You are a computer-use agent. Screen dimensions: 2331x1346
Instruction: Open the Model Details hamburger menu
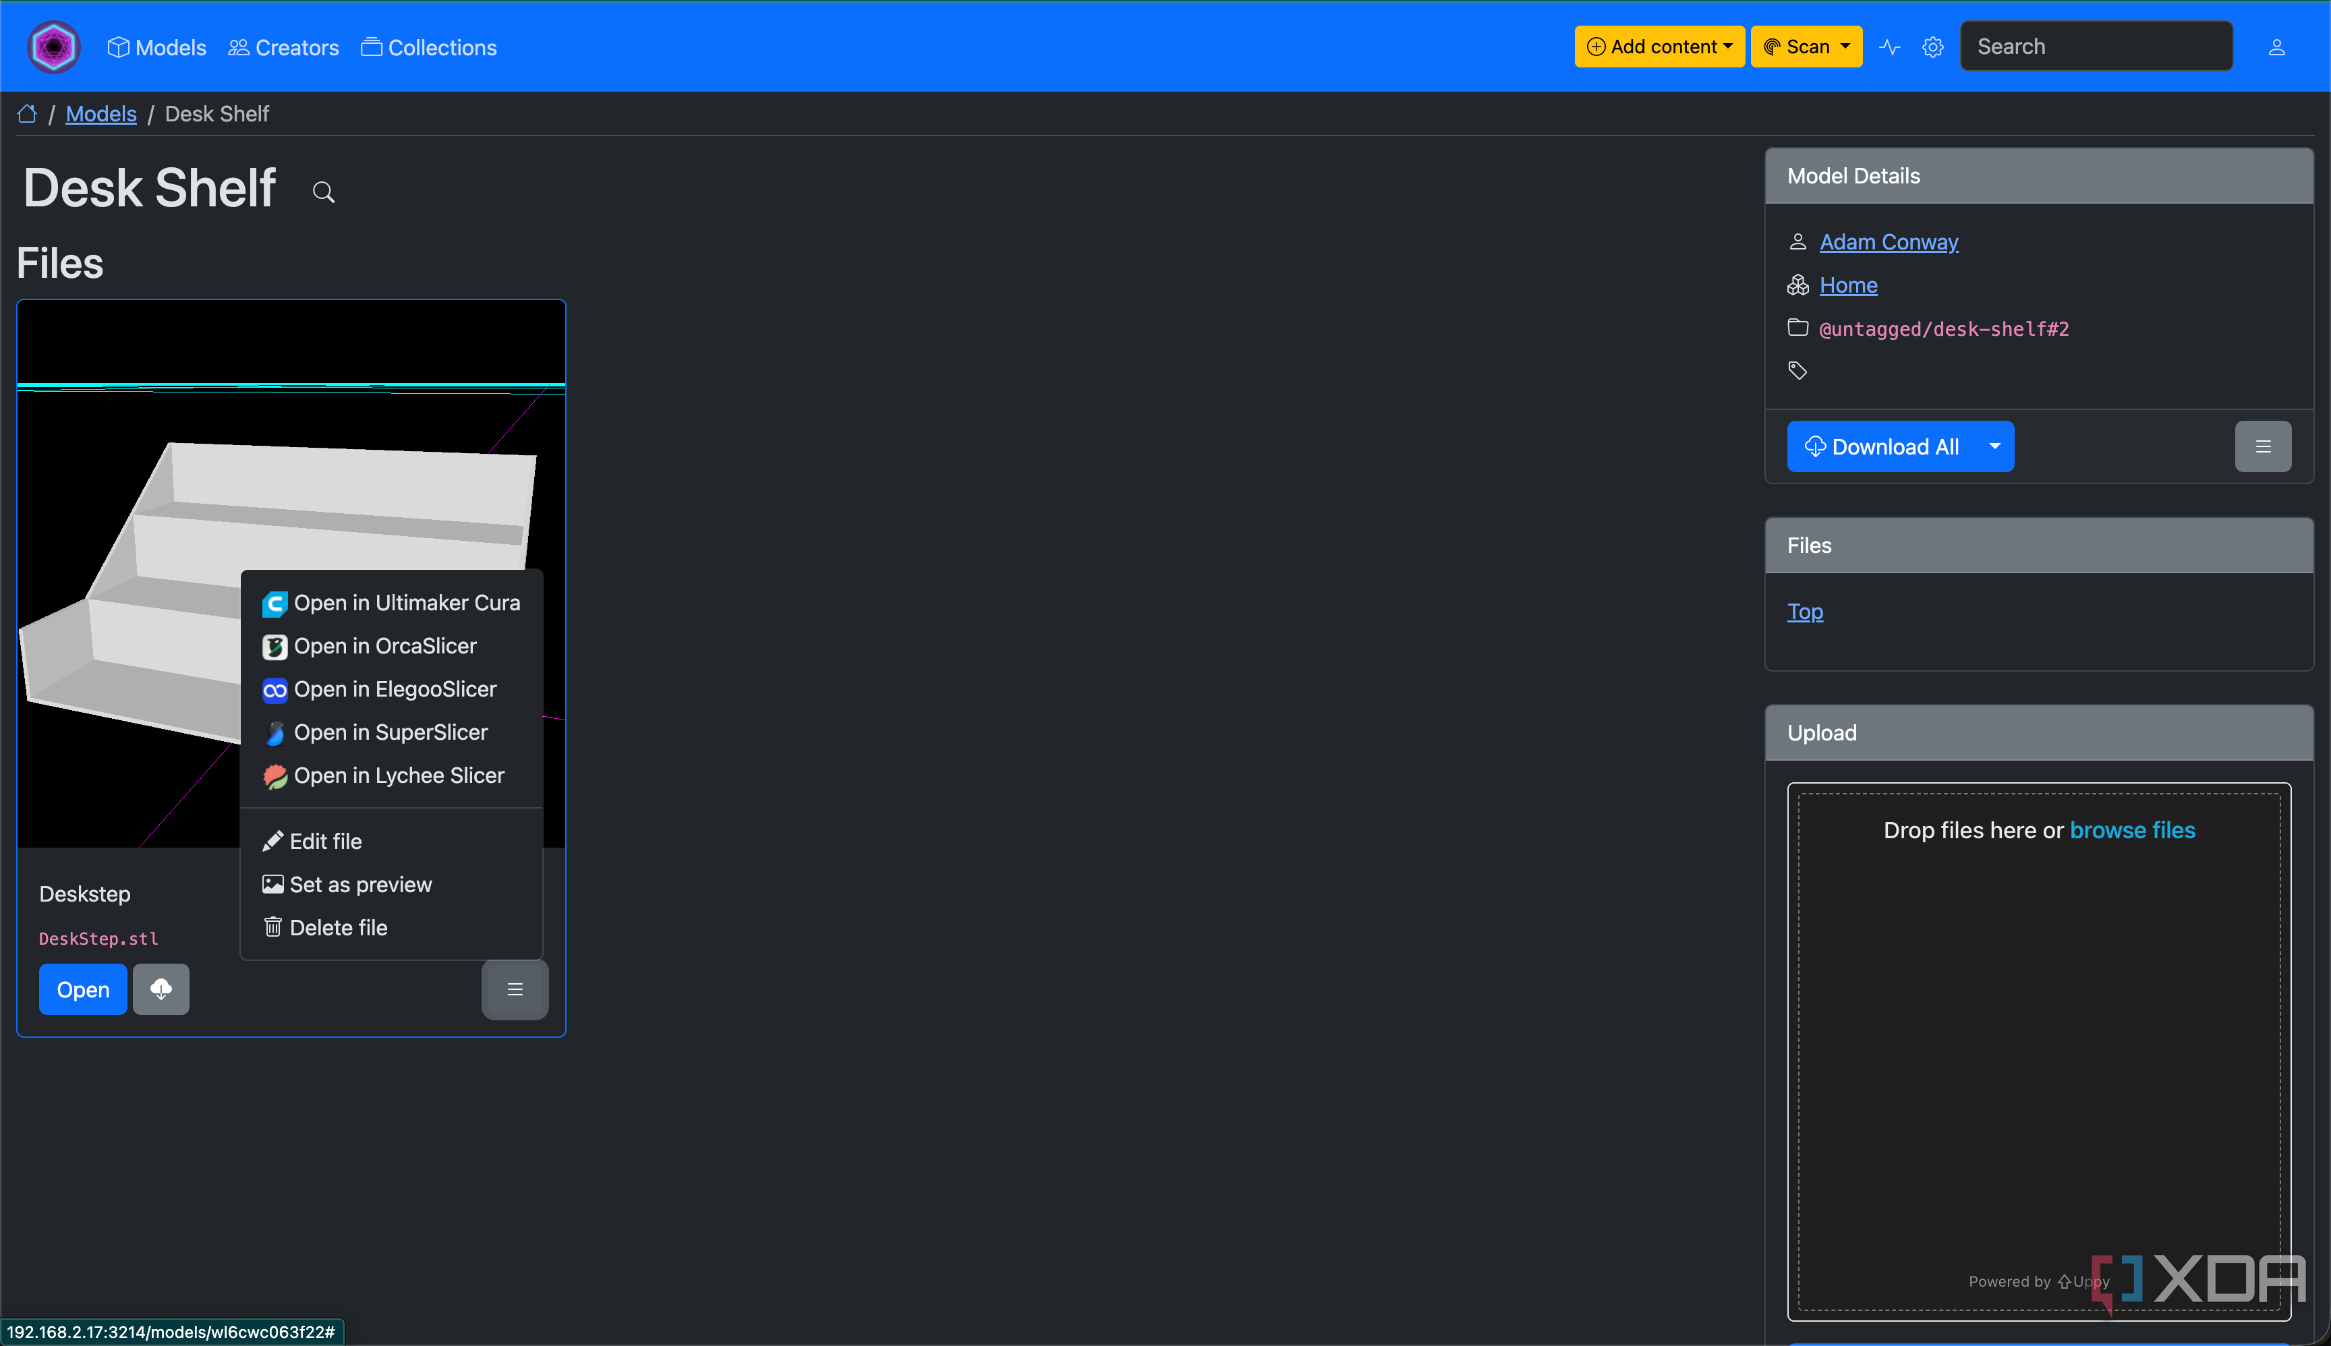[x=2263, y=446]
